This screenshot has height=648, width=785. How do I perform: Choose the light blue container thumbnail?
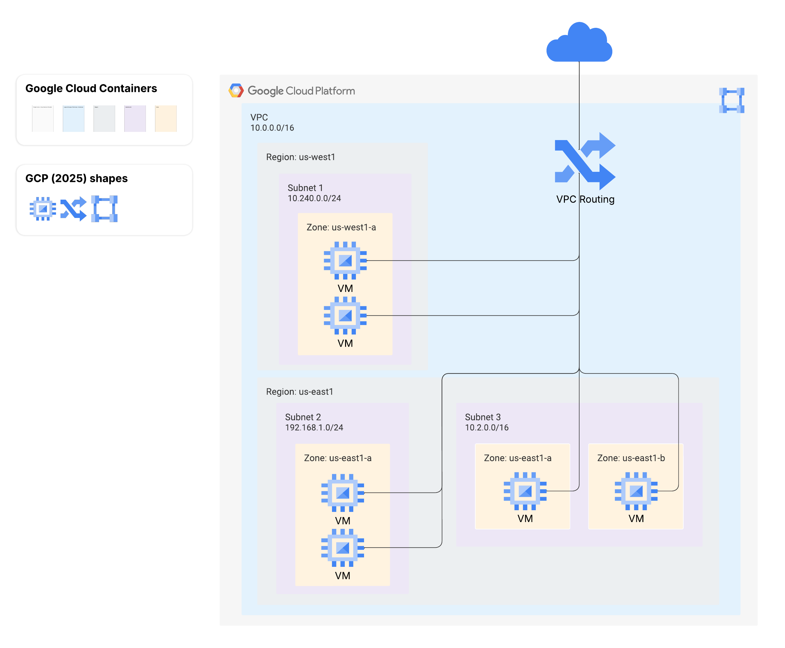point(74,118)
